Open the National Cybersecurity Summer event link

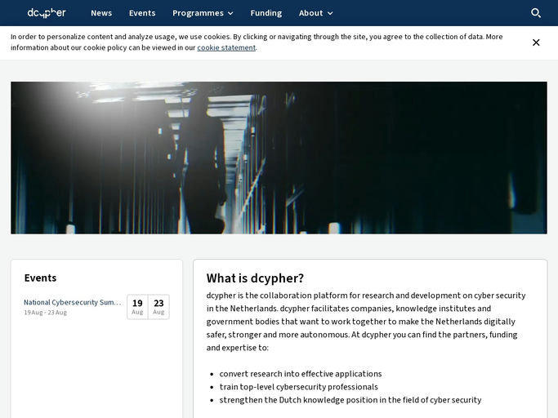[73, 302]
